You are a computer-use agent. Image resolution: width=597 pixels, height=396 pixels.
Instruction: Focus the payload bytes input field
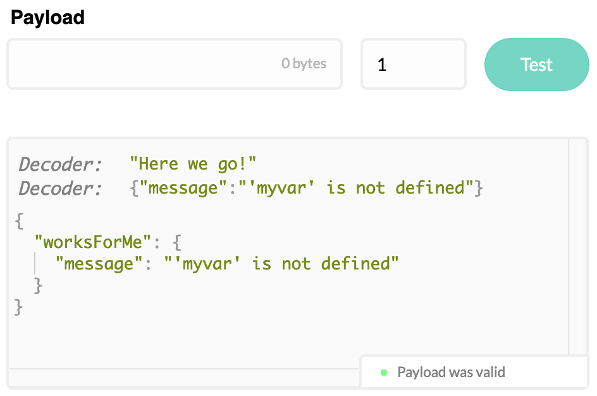(175, 64)
